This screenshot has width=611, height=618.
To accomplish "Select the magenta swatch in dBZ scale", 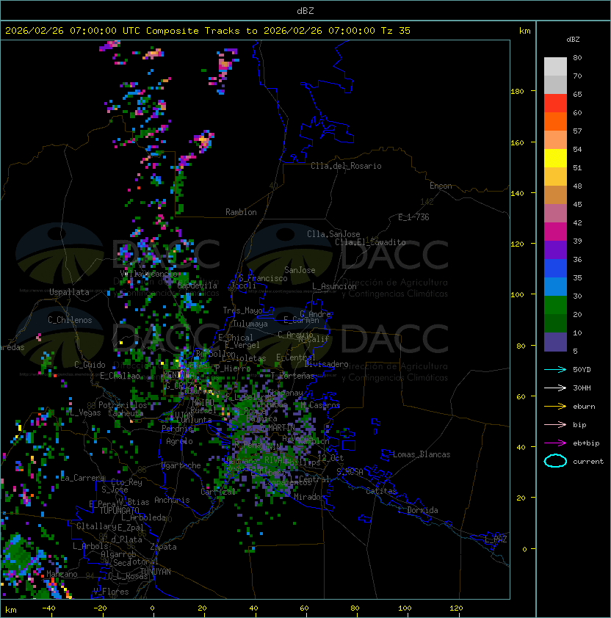I will [x=555, y=232].
